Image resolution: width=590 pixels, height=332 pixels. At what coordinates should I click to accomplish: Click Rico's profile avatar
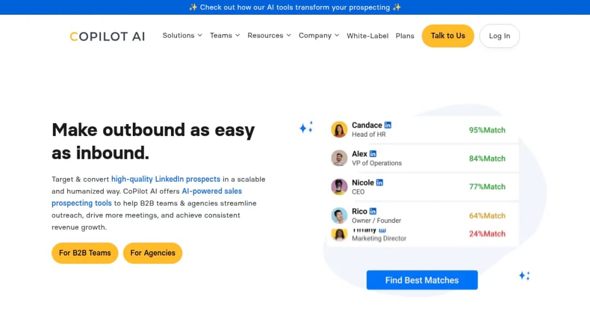coord(339,216)
